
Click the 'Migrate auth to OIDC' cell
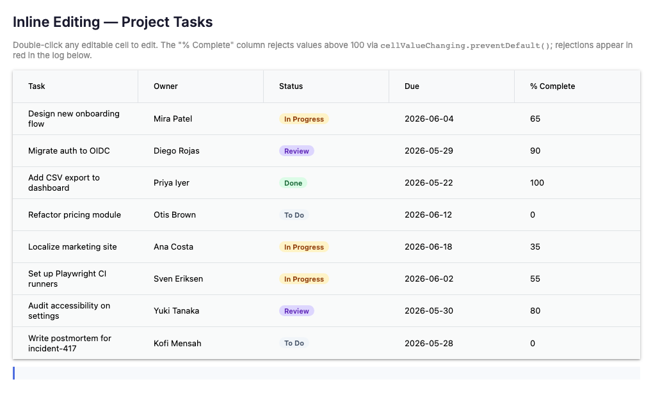[x=76, y=151]
